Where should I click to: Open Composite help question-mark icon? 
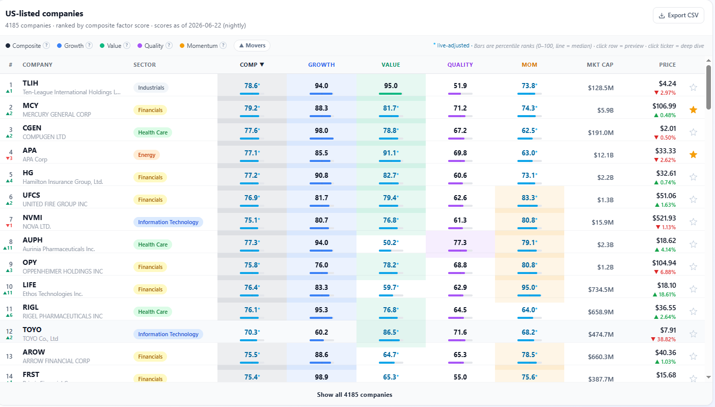[x=46, y=45]
